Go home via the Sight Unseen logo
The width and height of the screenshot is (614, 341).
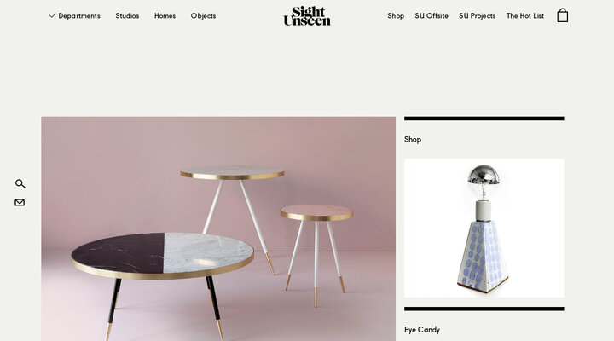click(307, 16)
